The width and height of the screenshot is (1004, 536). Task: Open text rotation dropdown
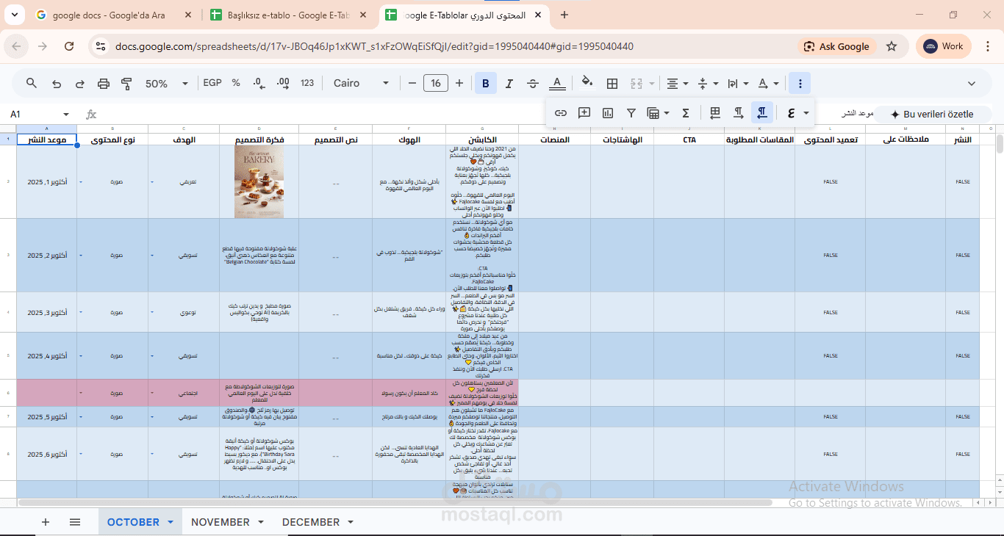point(768,83)
